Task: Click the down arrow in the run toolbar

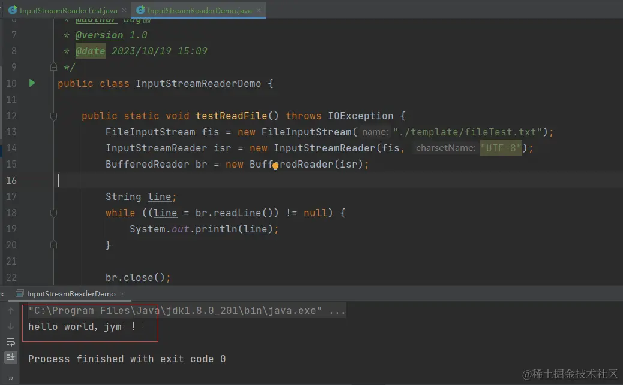Action: 11,326
